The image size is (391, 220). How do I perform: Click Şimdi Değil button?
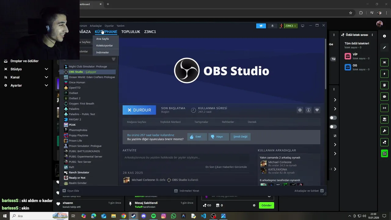(x=240, y=137)
